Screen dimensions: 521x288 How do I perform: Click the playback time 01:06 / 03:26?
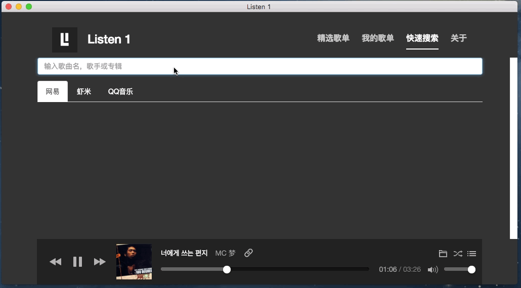(x=400, y=269)
